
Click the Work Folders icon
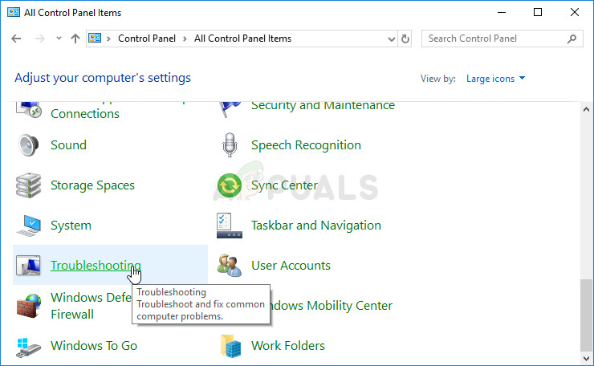230,346
